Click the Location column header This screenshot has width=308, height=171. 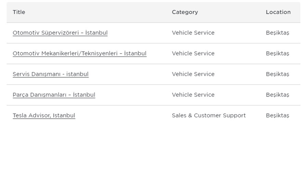tap(278, 12)
